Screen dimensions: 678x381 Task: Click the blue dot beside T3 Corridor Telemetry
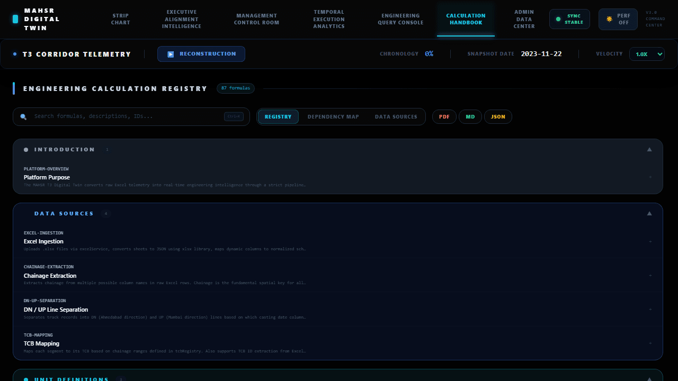pos(15,54)
